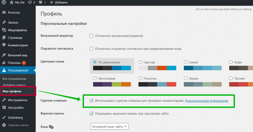Click the Консоль dashboard icon
This screenshot has height=132, width=253.
pyautogui.click(x=4, y=13)
